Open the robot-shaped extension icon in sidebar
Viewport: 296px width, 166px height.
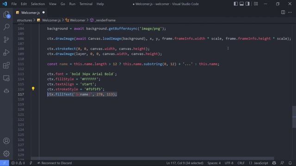point(6,91)
